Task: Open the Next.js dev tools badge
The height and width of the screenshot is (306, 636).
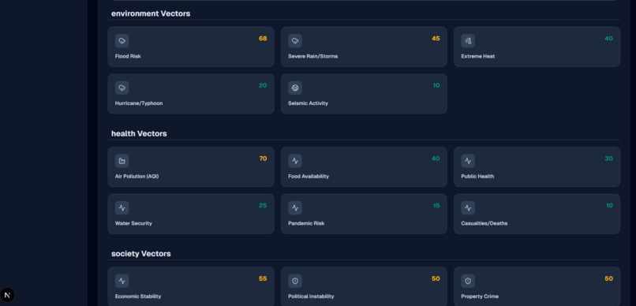Action: (x=7, y=295)
